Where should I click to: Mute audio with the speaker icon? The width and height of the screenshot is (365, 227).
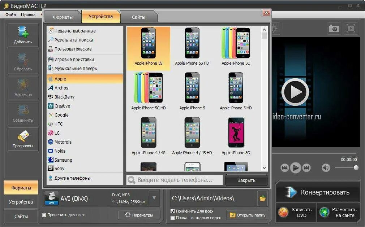[326, 167]
